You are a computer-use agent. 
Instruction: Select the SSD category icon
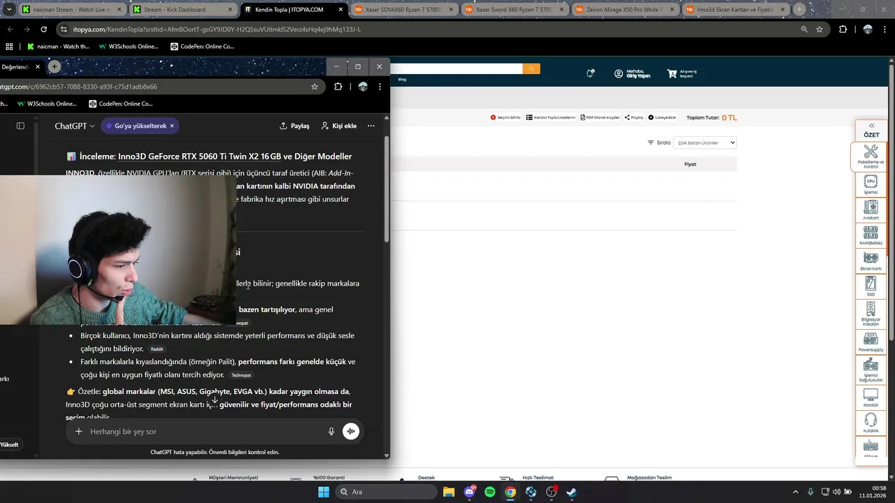click(871, 286)
